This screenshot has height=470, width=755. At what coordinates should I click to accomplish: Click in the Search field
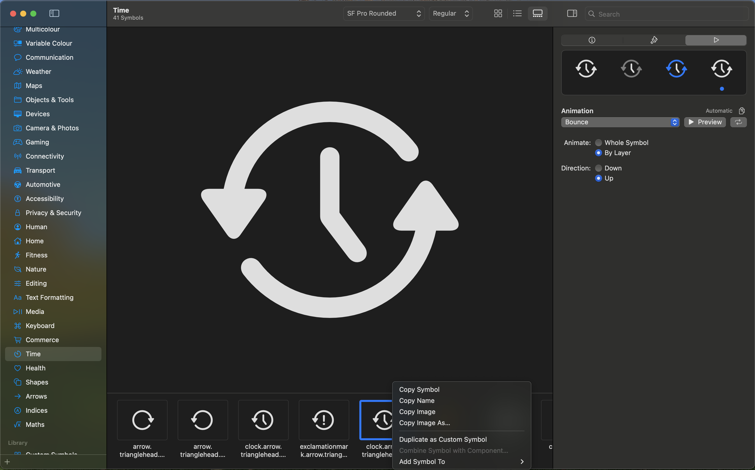coord(666,14)
